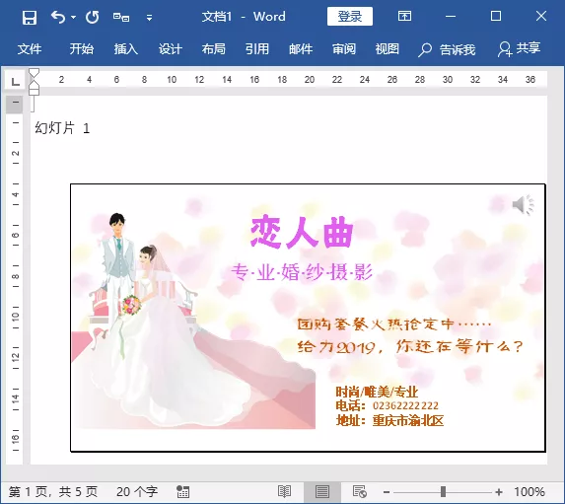Click the 地址：重庆市渝北区 text

389,421
